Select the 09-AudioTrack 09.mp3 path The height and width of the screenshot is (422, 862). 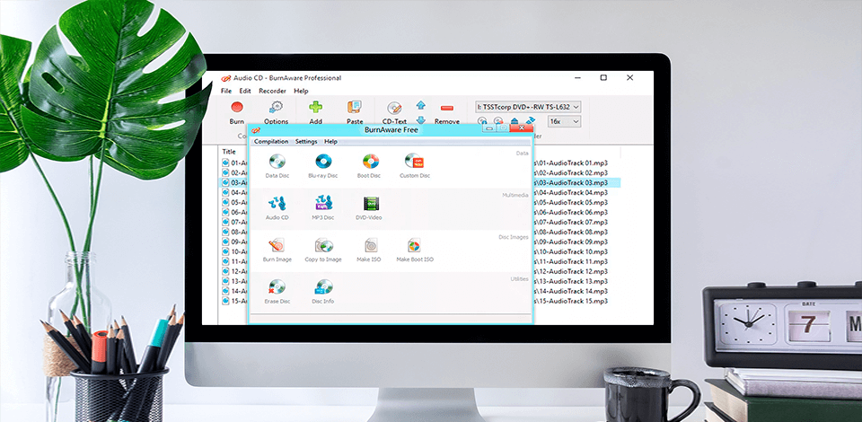tap(571, 242)
